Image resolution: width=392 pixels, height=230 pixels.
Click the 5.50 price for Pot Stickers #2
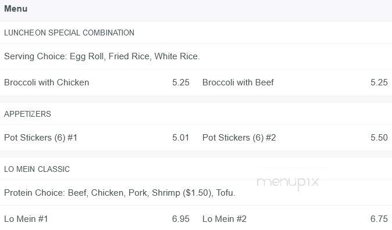tap(379, 138)
